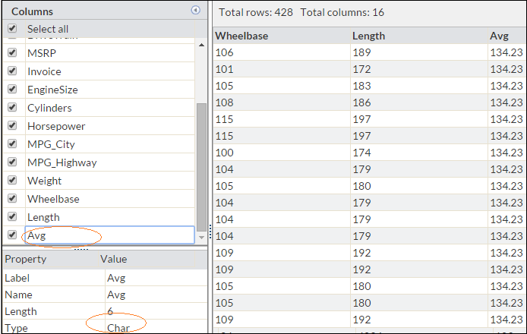Toggle the Avg column checkbox
Image resolution: width=527 pixels, height=334 pixels.
[x=12, y=235]
